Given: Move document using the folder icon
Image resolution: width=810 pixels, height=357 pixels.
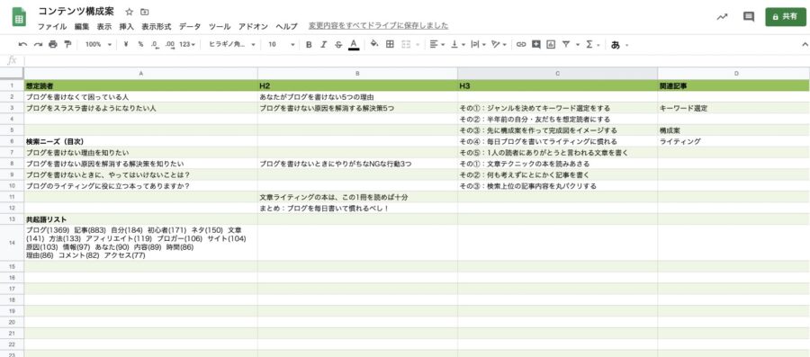Looking at the screenshot, I should (x=144, y=12).
